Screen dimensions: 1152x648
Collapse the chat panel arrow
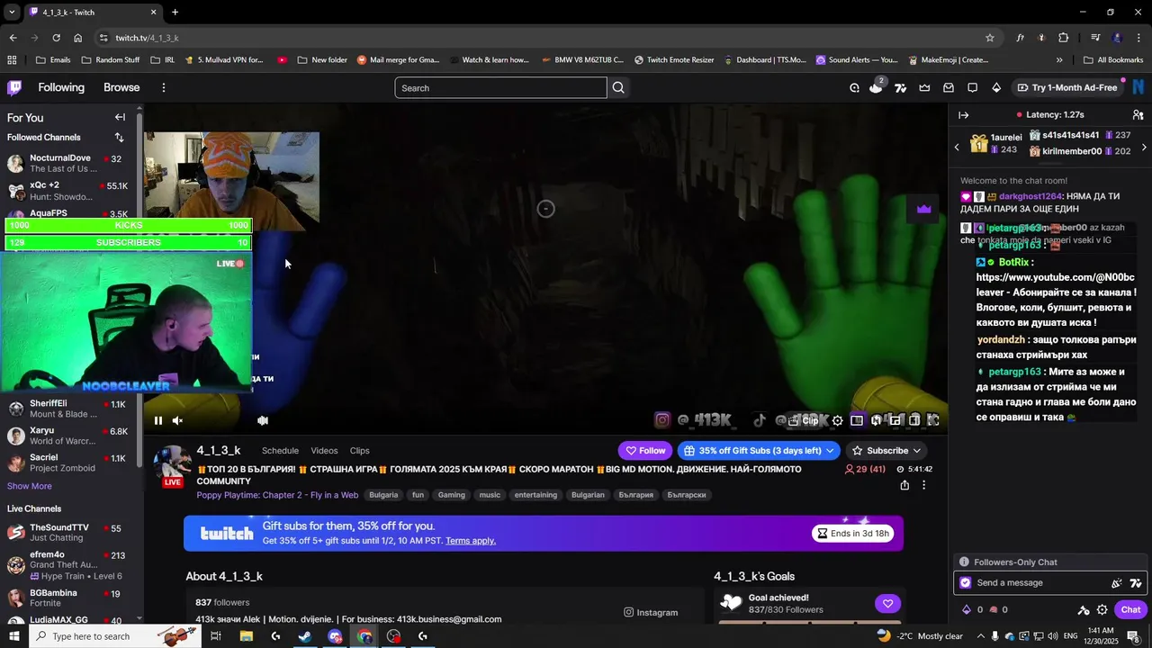click(963, 115)
